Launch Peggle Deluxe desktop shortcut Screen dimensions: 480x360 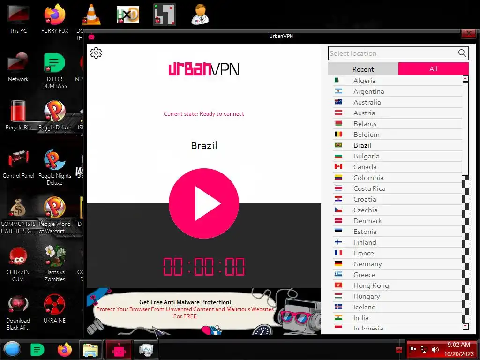pos(55,116)
